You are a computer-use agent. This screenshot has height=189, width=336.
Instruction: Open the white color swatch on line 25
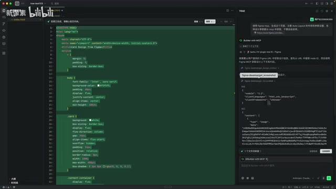click(x=90, y=120)
